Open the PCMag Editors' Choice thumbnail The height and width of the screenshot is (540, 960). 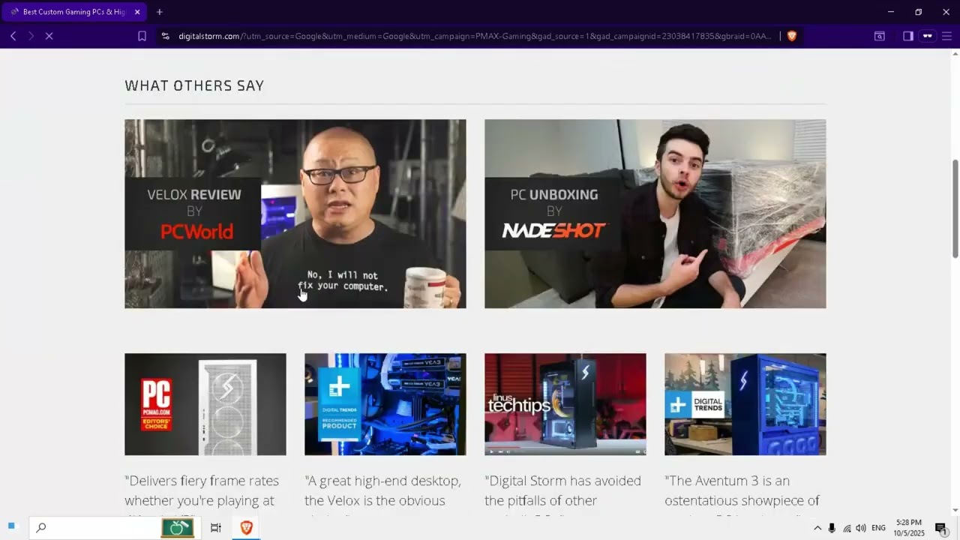pyautogui.click(x=205, y=404)
